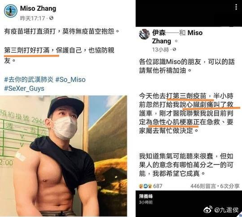This screenshot has height=217, width=242.
Task: Click the @九邀侯 Weibo handle
Action: point(226,210)
